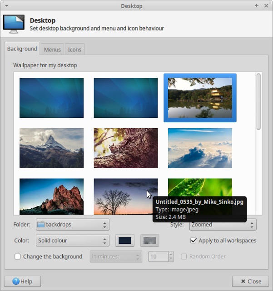Click the Desktop monitor icon in header
This screenshot has height=291, width=273.
point(14,24)
